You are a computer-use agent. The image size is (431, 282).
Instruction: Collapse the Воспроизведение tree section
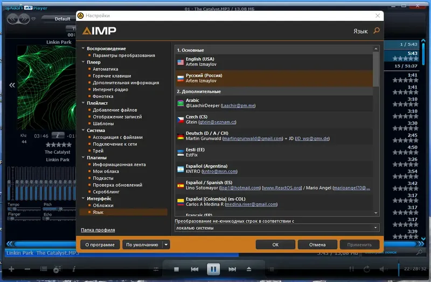83,48
